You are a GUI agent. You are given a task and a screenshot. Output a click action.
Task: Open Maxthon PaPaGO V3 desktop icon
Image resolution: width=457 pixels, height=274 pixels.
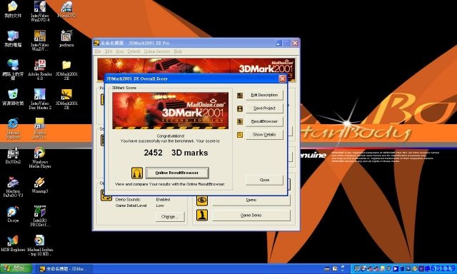pyautogui.click(x=13, y=187)
